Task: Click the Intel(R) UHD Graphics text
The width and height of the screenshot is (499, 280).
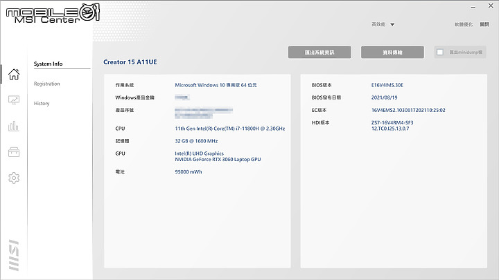Action: pos(199,153)
